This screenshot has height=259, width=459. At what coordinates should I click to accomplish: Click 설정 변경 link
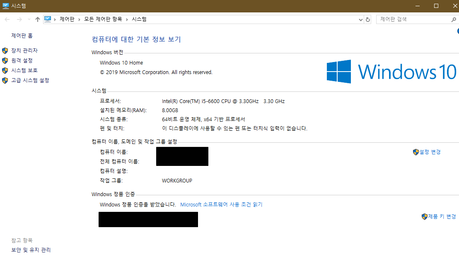point(430,152)
